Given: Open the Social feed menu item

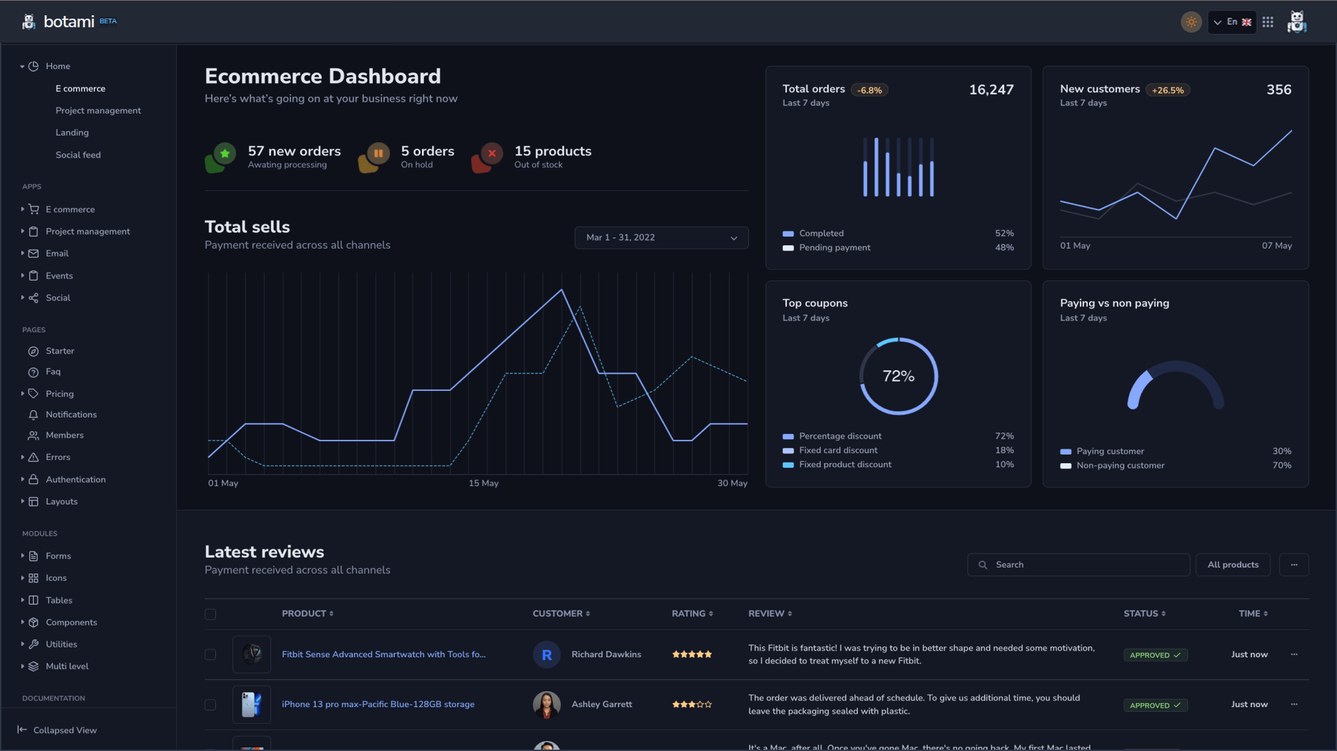Looking at the screenshot, I should 78,155.
